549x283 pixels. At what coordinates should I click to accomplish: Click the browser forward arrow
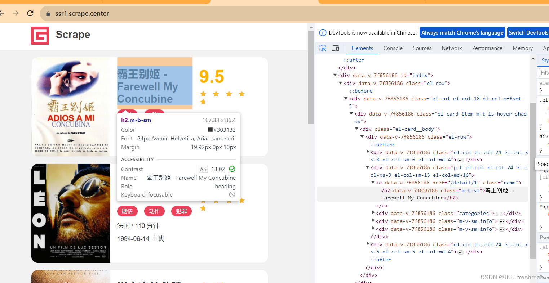[x=16, y=13]
